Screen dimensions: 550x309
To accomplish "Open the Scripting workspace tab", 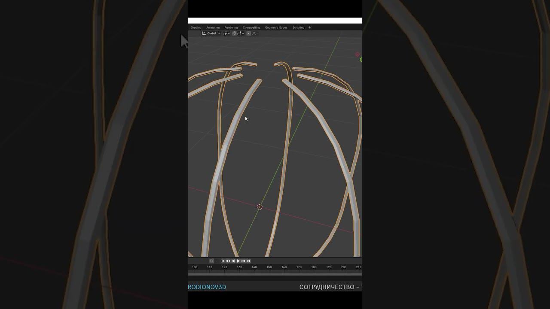I will (298, 27).
